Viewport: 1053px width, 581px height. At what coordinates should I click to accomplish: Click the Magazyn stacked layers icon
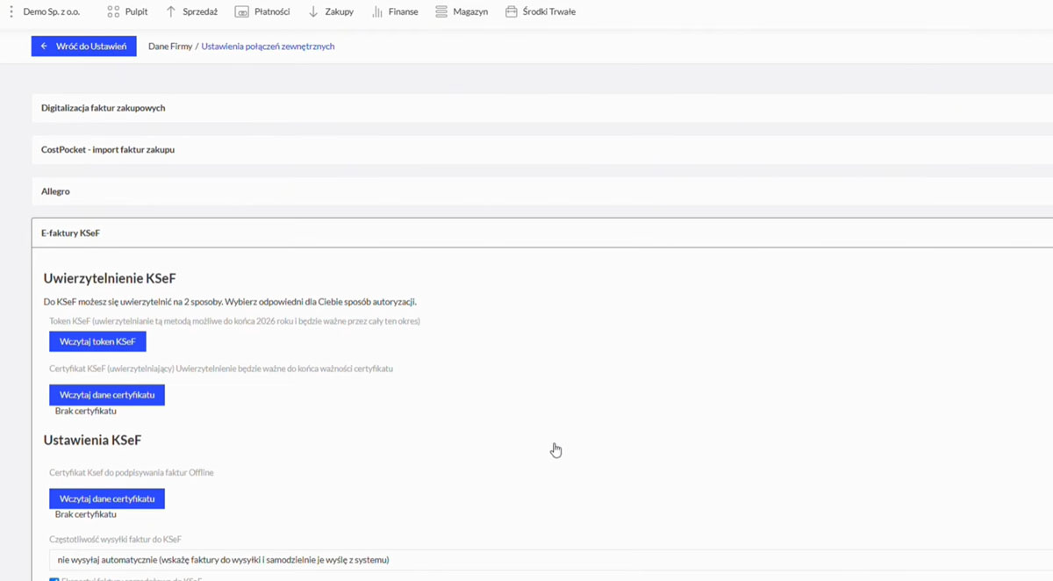coord(441,12)
